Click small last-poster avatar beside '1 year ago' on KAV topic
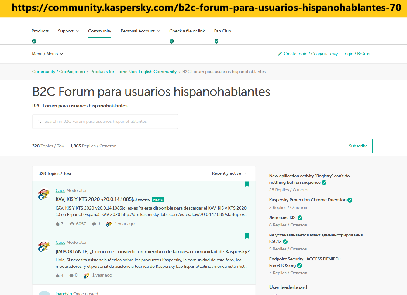The image size is (407, 295). click(109, 224)
